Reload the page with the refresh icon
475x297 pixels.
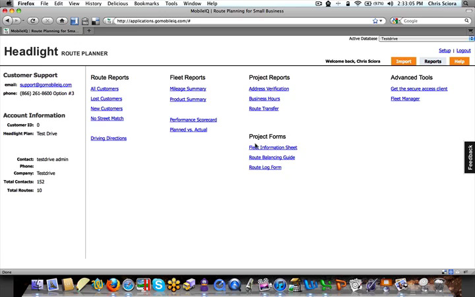coord(47,20)
